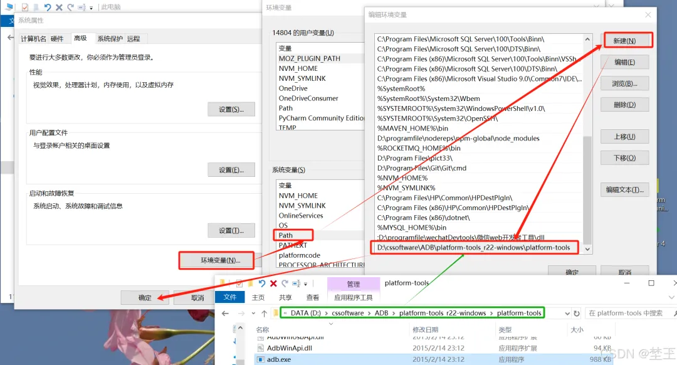Switch to 硬件 tab in system properties
The width and height of the screenshot is (677, 365).
click(x=57, y=39)
